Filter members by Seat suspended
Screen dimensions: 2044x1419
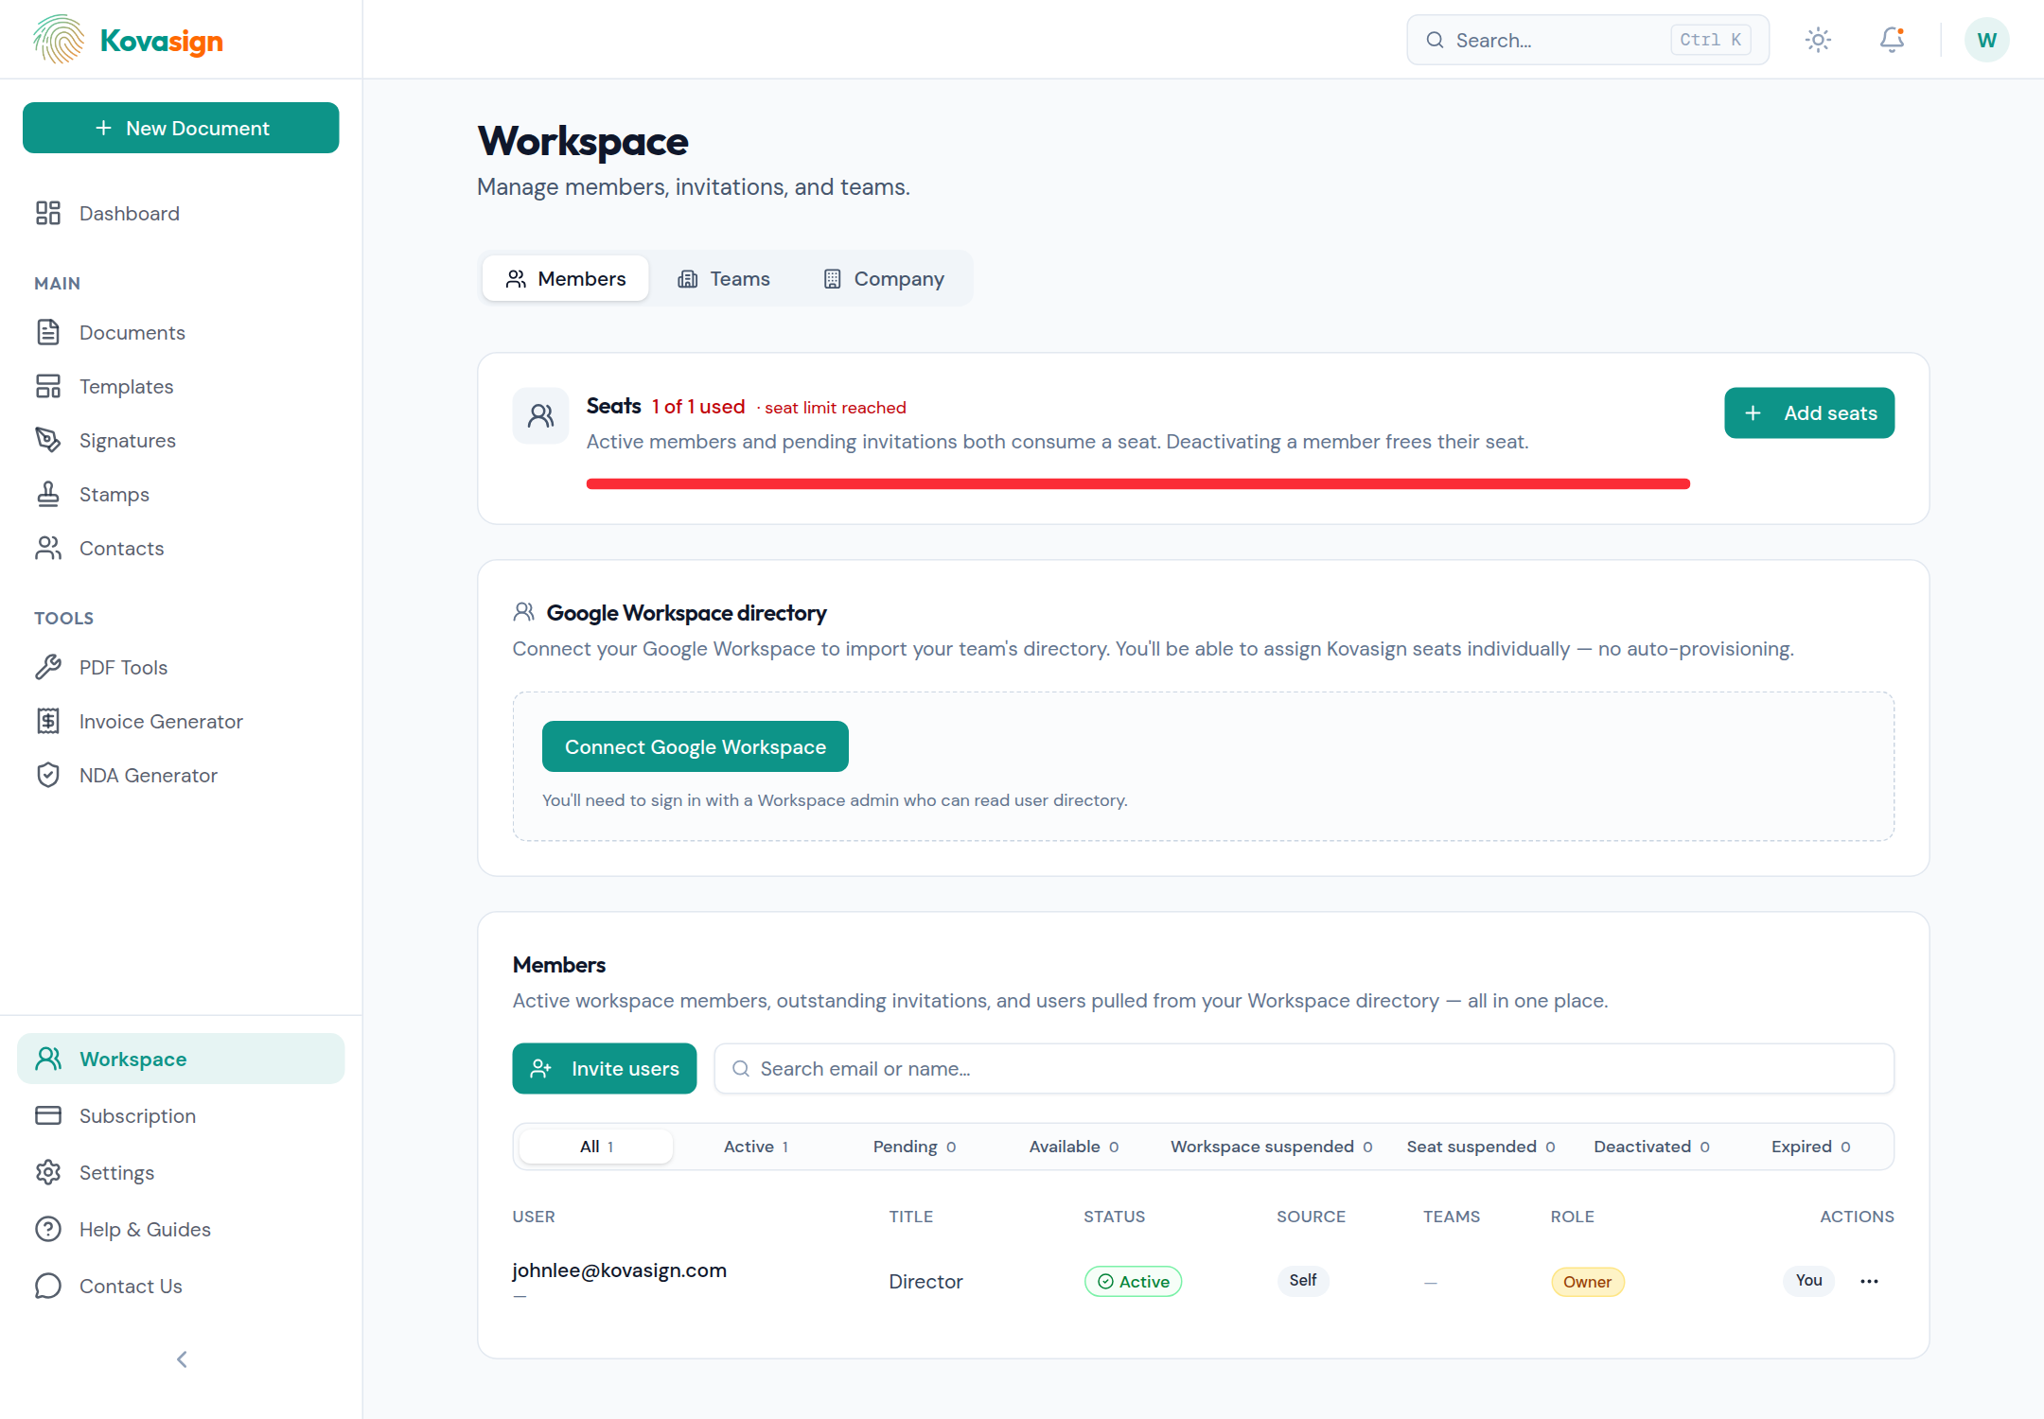click(x=1480, y=1147)
